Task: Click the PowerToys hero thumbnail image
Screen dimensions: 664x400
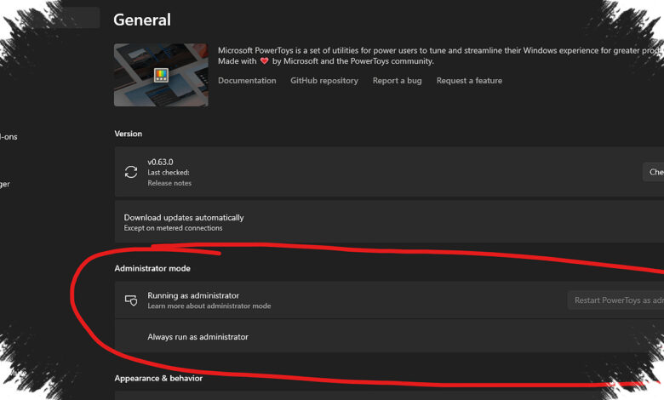Action: [x=161, y=75]
